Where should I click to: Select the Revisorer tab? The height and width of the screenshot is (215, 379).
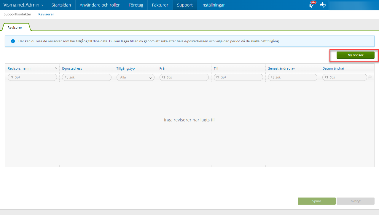(15, 28)
